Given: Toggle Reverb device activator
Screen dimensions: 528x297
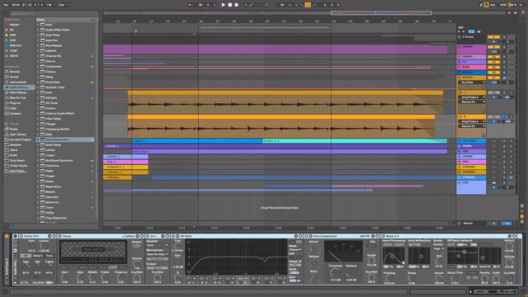Looking at the screenshot, I should coord(383,236).
